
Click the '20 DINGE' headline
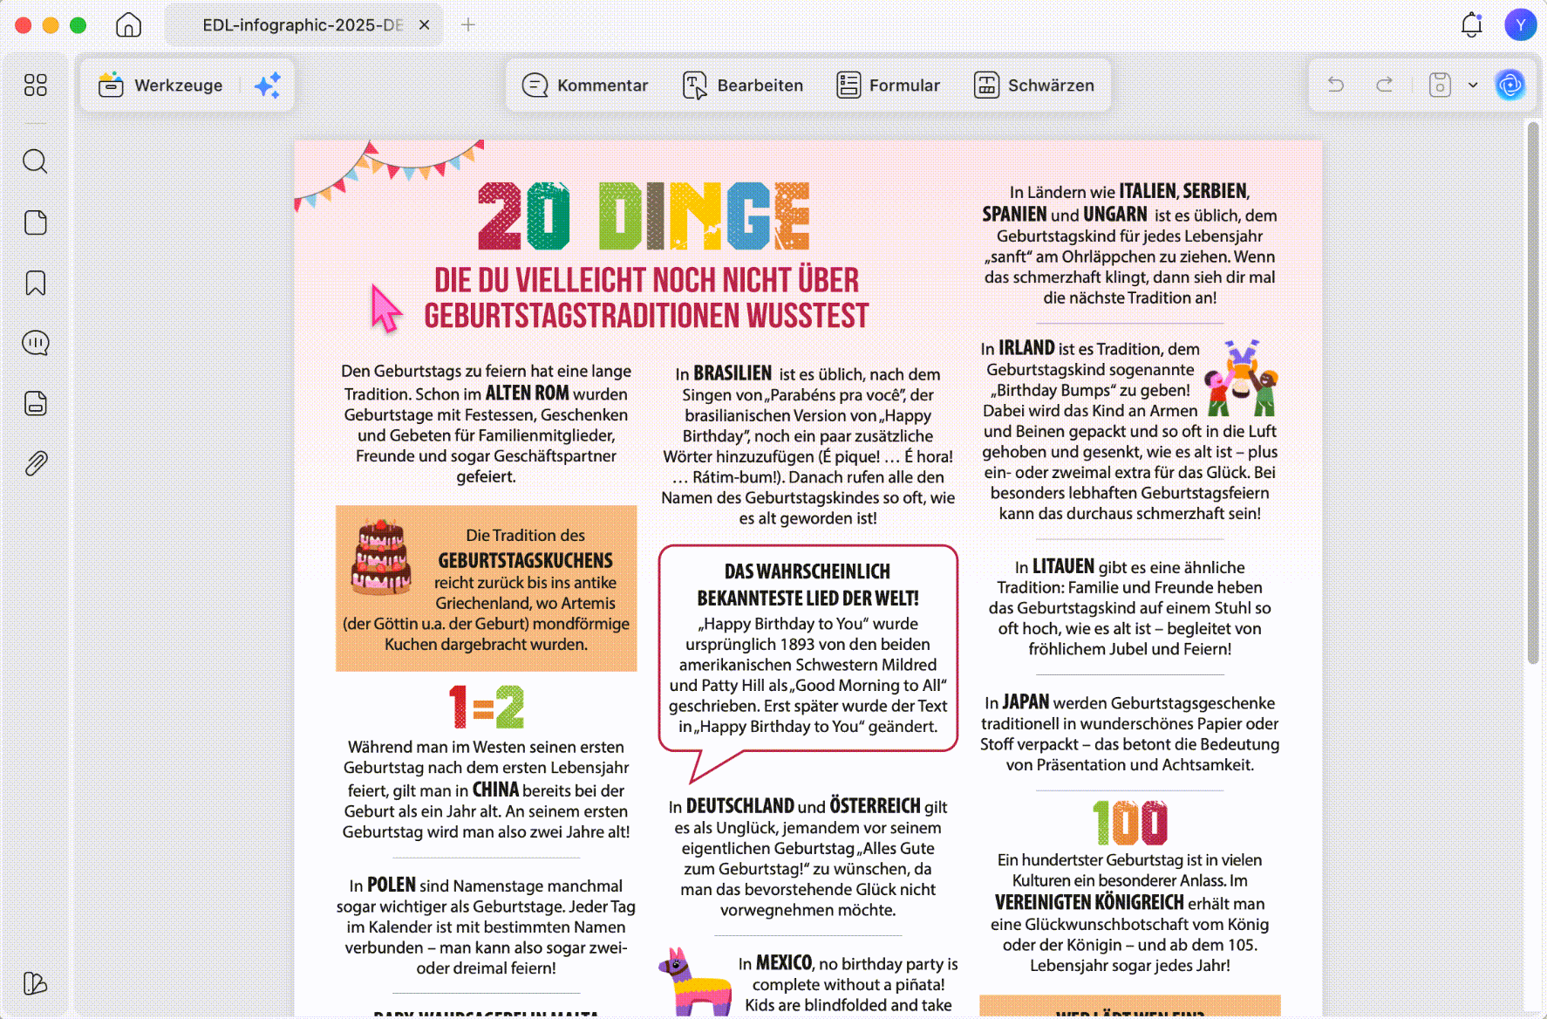(644, 216)
